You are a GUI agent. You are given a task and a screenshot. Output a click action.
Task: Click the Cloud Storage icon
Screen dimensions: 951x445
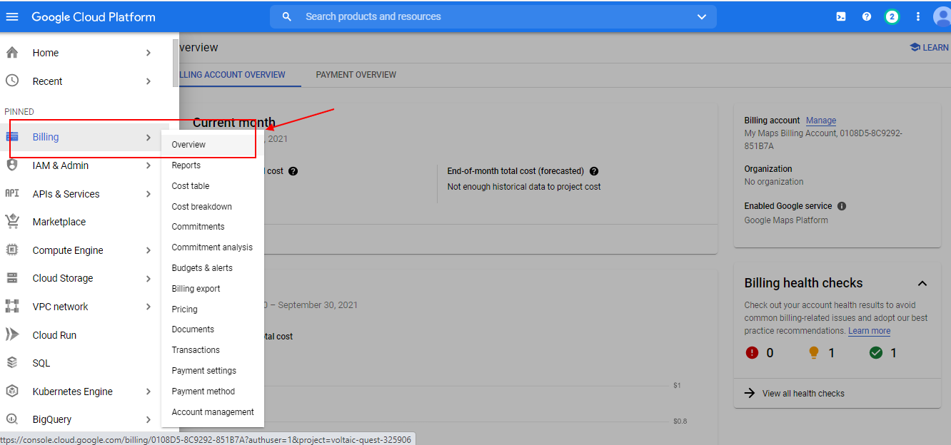click(x=12, y=278)
